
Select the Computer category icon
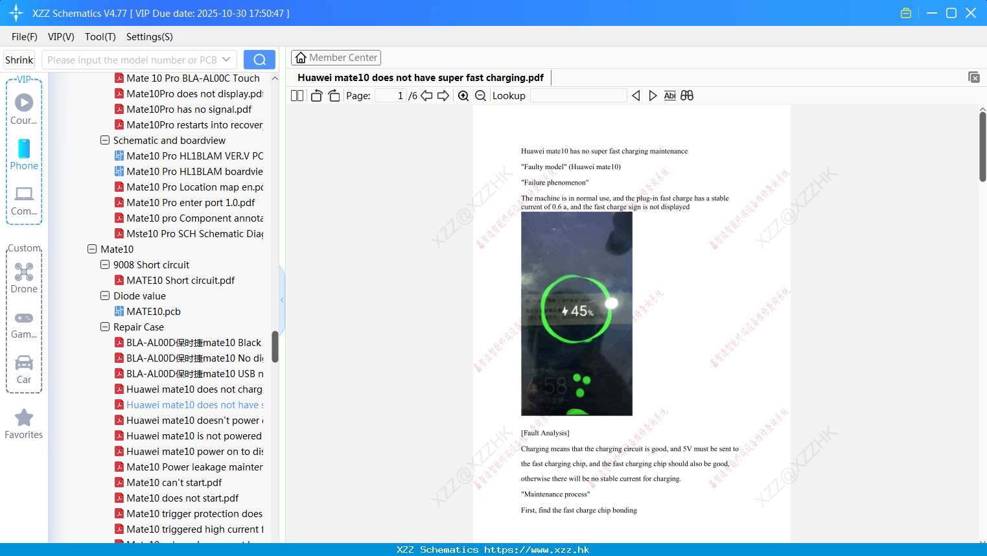24,194
